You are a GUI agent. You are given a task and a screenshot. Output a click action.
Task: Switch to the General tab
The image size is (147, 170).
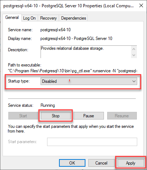click(x=12, y=17)
